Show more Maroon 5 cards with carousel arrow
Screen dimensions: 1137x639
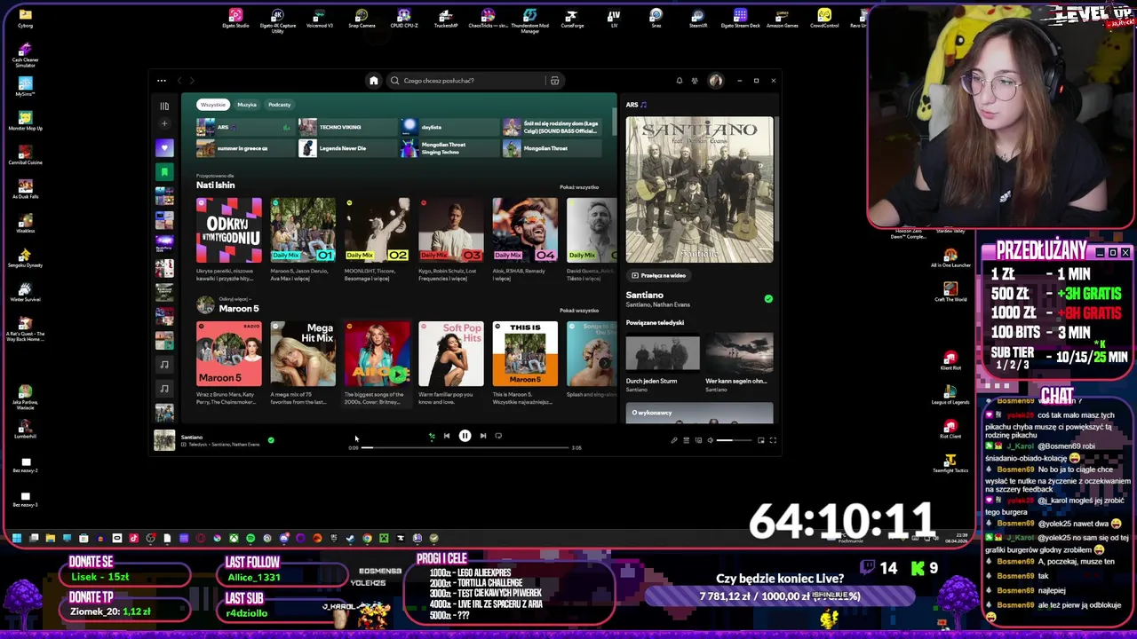pos(605,362)
